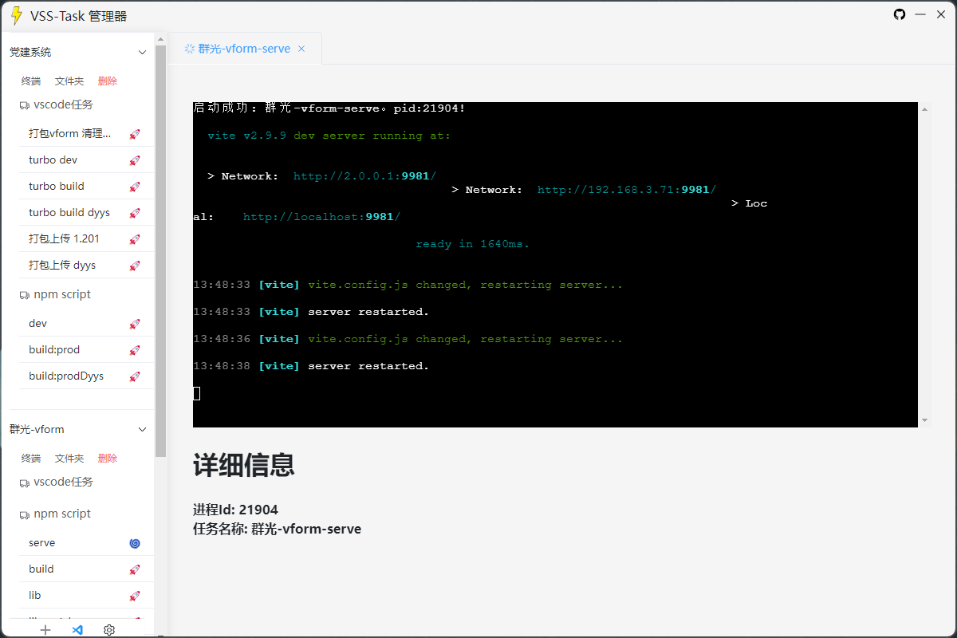This screenshot has height=638, width=957.
Task: Switch to the 群光-vform-serve tab
Action: [x=245, y=49]
